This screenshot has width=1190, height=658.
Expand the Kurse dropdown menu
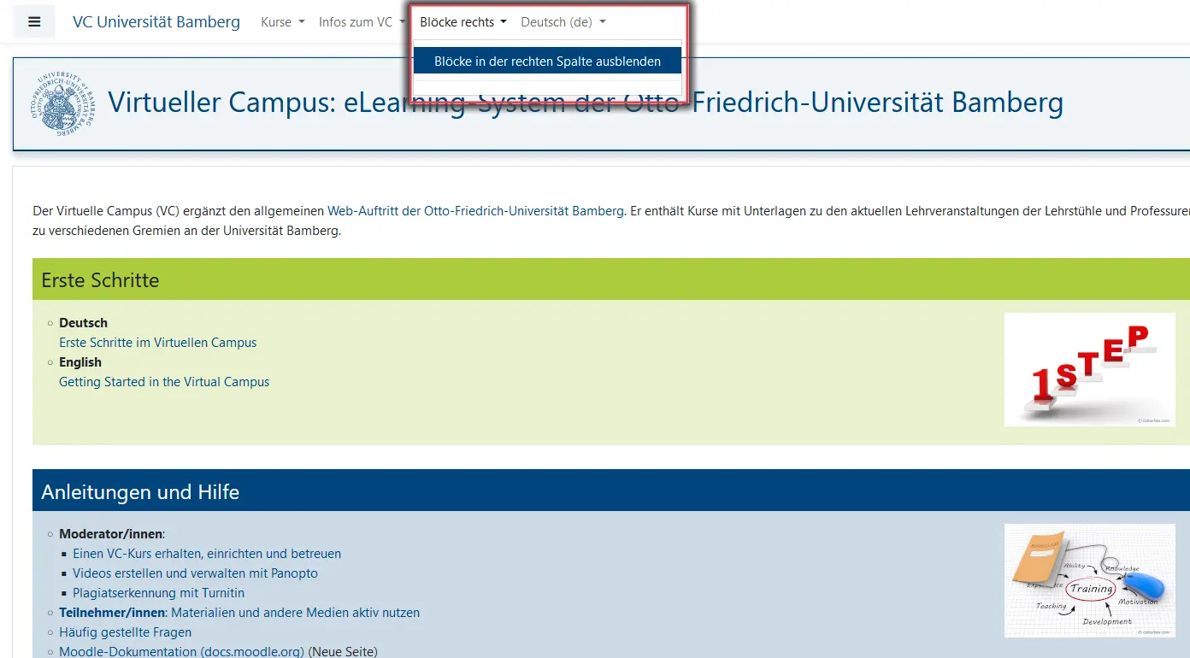[283, 22]
